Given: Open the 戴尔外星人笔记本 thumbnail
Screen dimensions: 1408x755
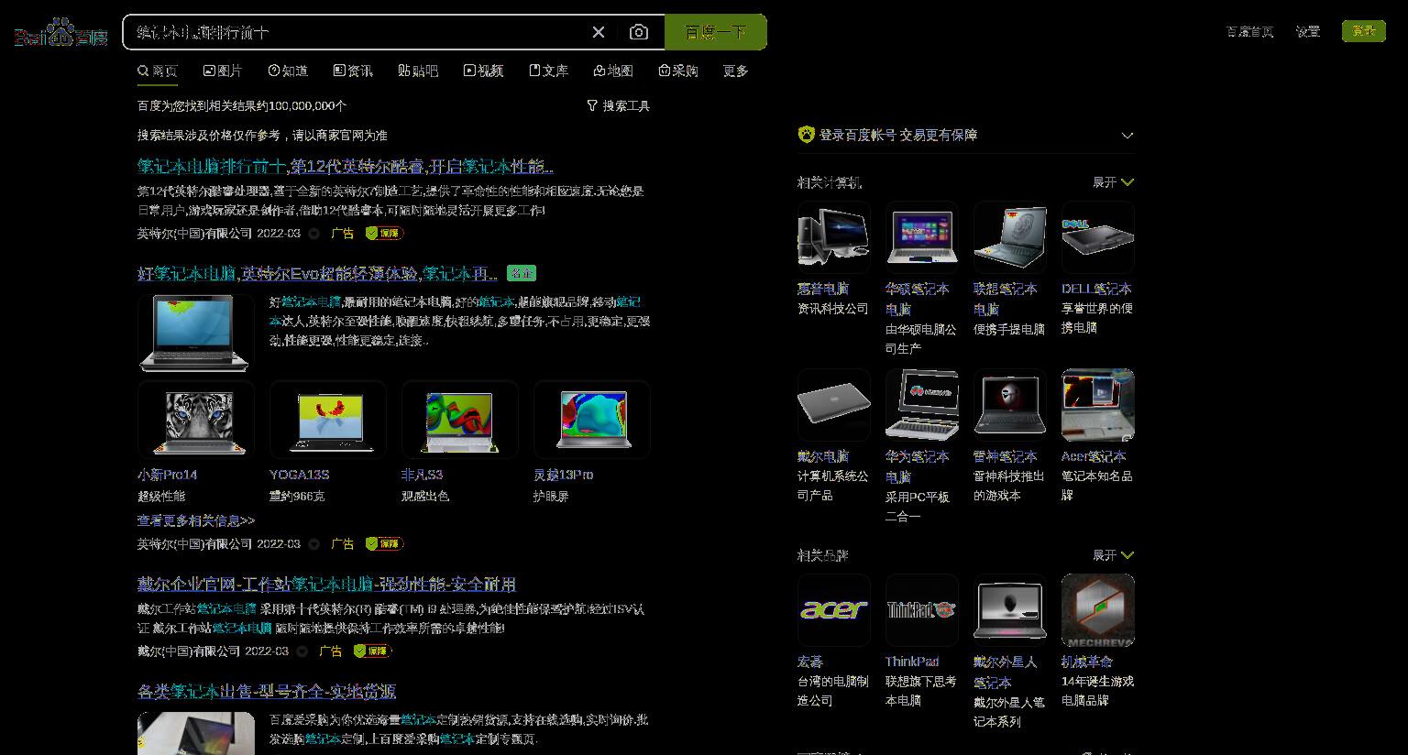Looking at the screenshot, I should point(1010,611).
